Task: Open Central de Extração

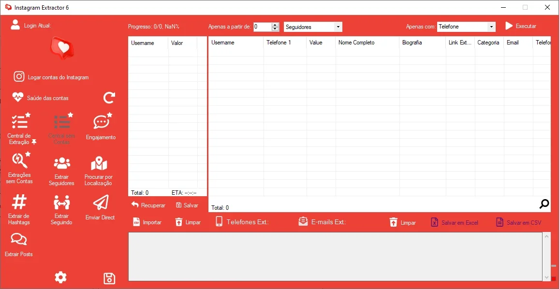Action: point(22,129)
